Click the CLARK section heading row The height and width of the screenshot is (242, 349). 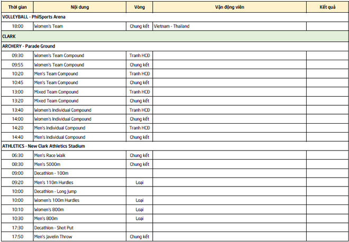tap(10, 36)
